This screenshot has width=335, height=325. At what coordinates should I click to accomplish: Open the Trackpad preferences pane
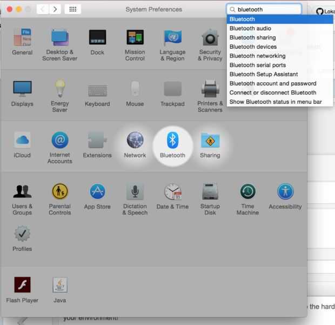click(x=172, y=93)
